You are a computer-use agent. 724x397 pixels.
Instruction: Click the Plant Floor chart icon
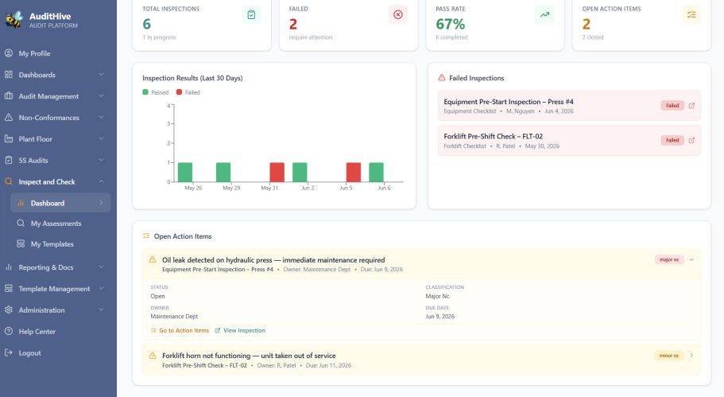point(8,138)
